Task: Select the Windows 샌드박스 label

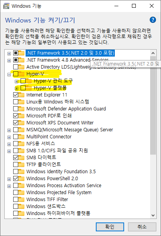Action: click(x=46, y=206)
